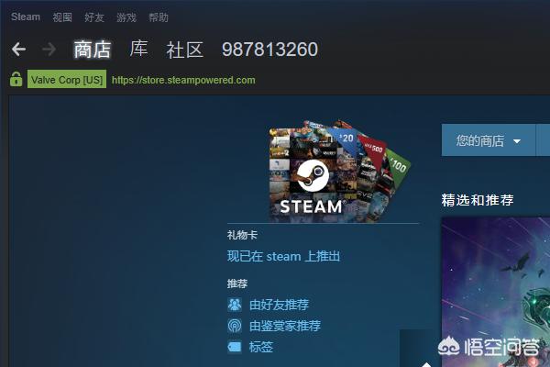
Task: Switch to the 库 tab
Action: [139, 49]
